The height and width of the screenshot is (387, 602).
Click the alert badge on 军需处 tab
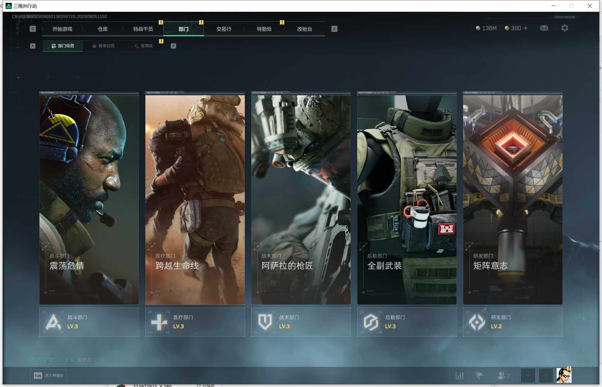(161, 41)
